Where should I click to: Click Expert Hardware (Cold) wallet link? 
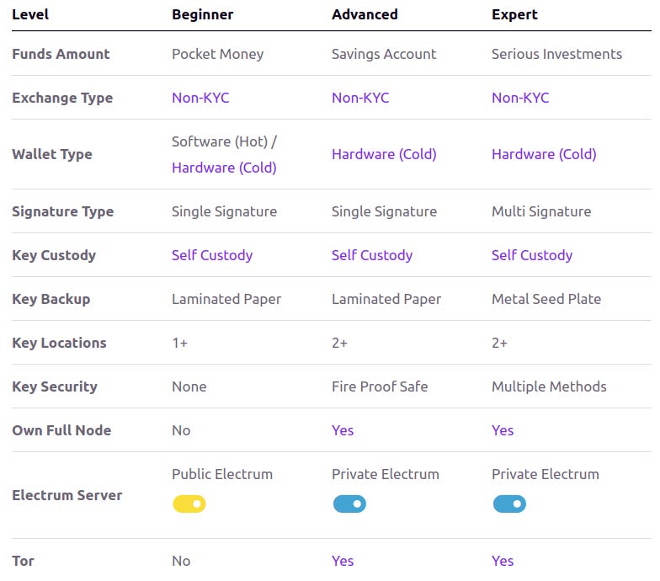click(x=544, y=154)
